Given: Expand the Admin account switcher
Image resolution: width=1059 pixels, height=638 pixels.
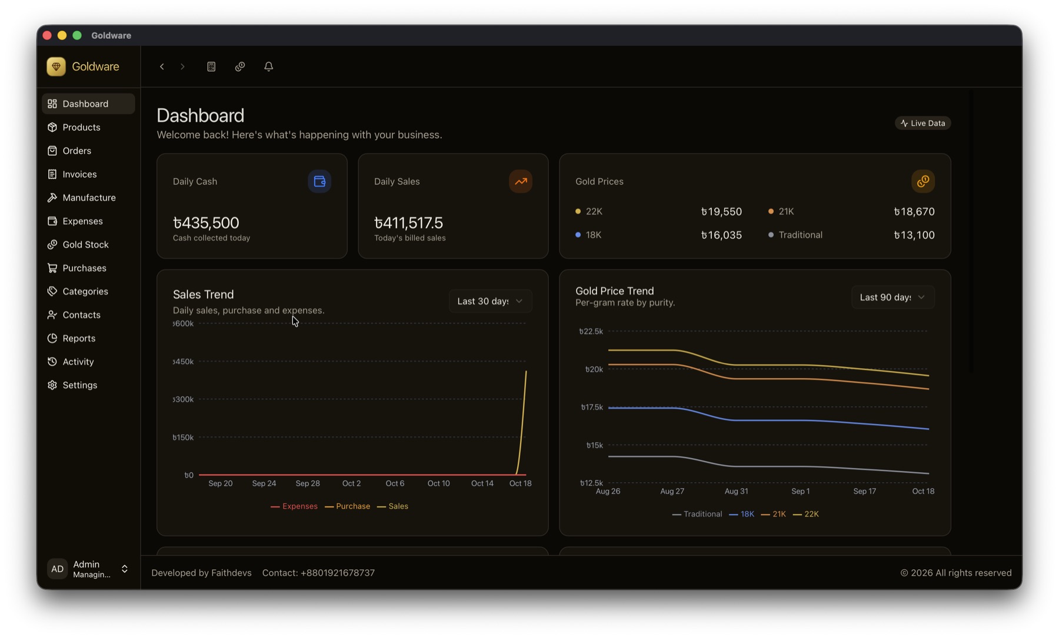Looking at the screenshot, I should [88, 569].
